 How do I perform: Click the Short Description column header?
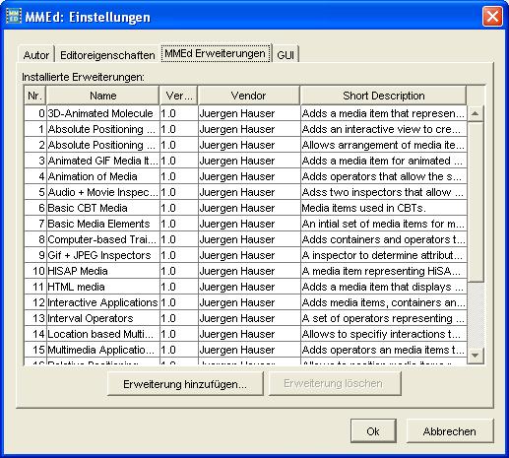click(383, 96)
